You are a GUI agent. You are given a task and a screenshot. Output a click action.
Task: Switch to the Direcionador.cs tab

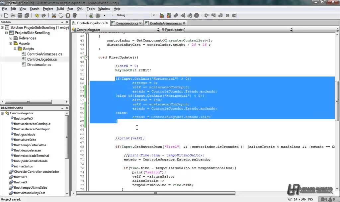(x=127, y=23)
